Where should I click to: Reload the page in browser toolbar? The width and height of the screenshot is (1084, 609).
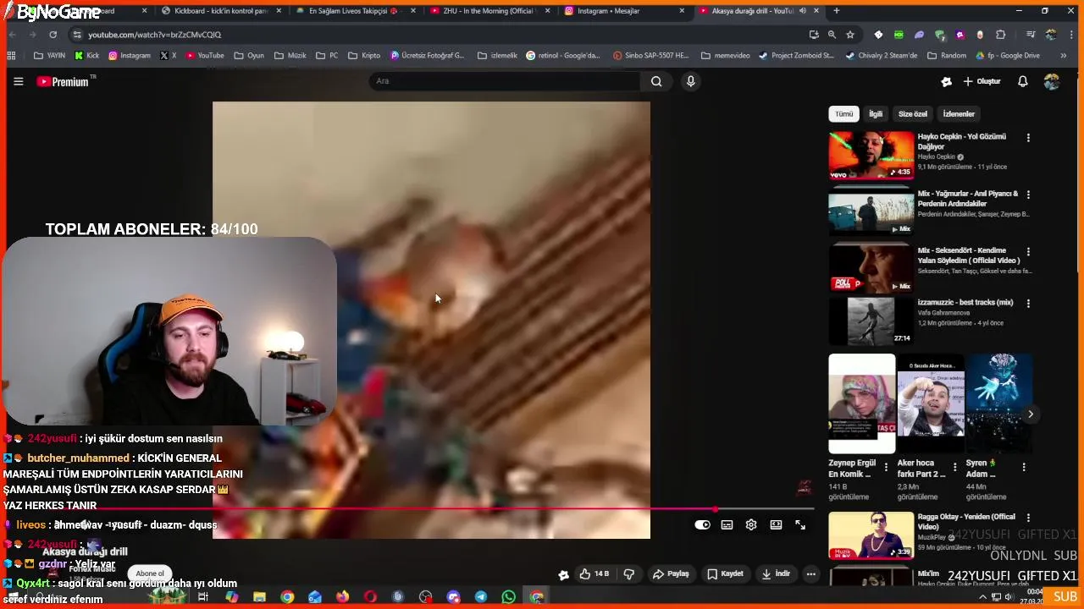[x=53, y=35]
